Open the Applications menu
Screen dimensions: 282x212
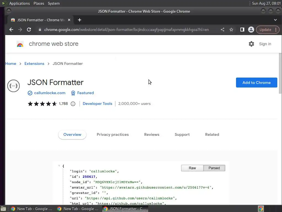click(20, 3)
